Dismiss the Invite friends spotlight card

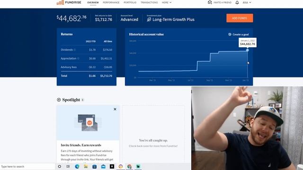pos(115,109)
